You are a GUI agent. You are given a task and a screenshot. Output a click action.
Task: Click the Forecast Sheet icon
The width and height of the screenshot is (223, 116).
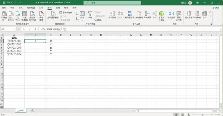(179, 14)
